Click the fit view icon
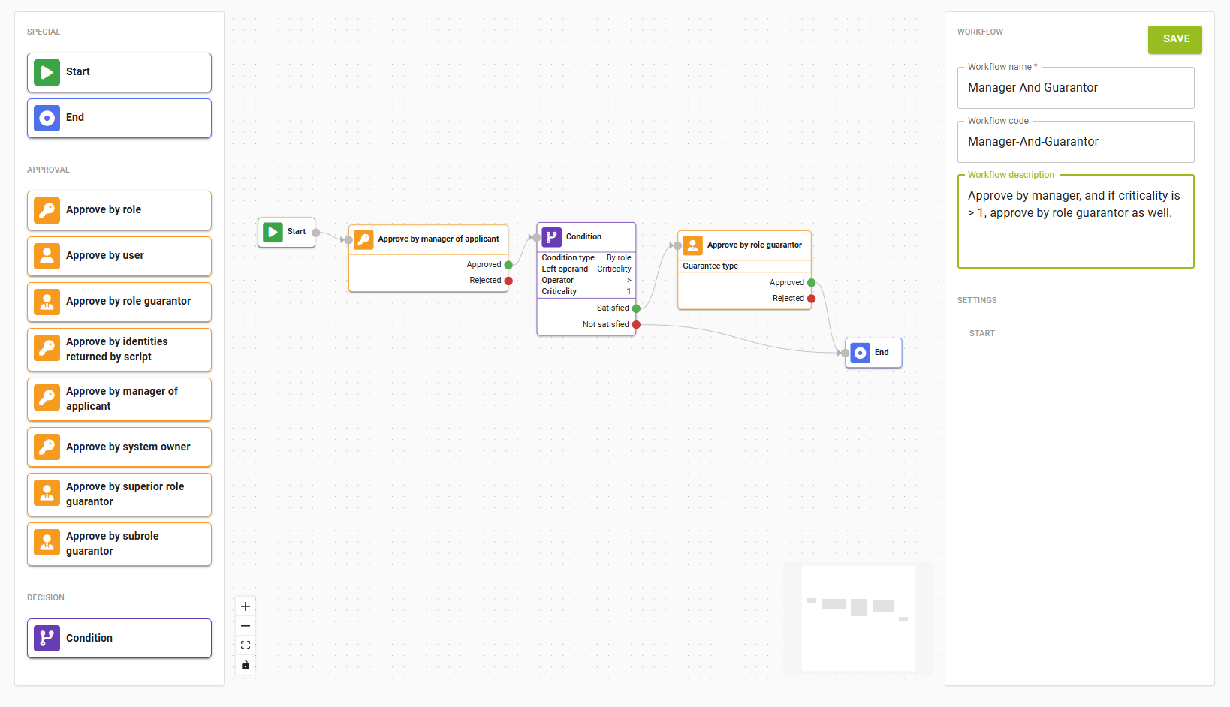1230x707 pixels. (246, 645)
